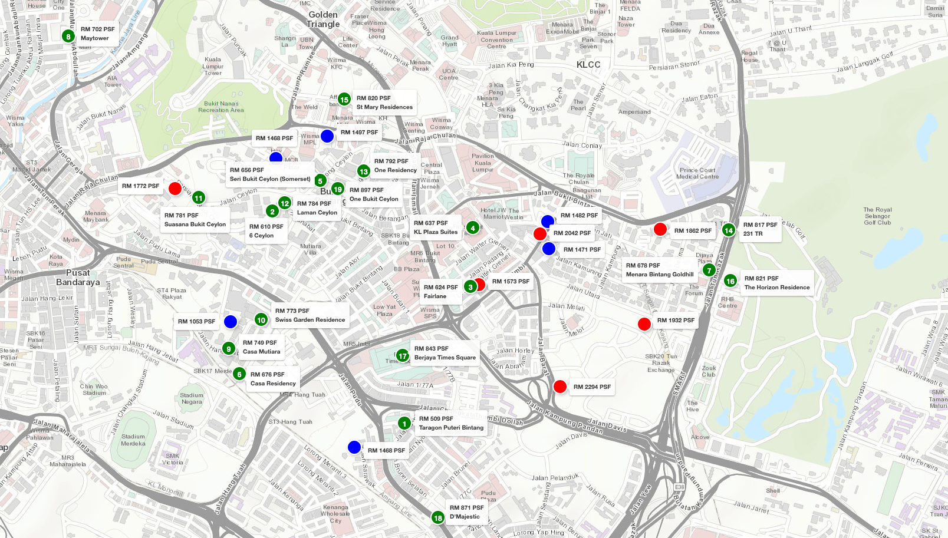Click the One Bukit Ceylon RM 897 label
Viewport: 948px width, 538px height.
(x=374, y=194)
